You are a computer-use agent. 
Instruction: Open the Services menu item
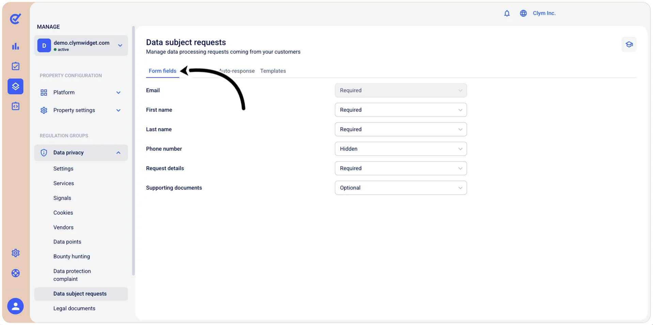[x=64, y=183]
